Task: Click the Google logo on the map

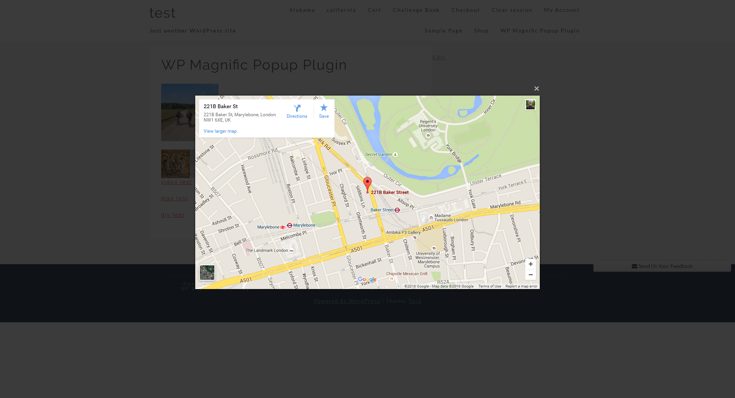Action: tap(367, 280)
